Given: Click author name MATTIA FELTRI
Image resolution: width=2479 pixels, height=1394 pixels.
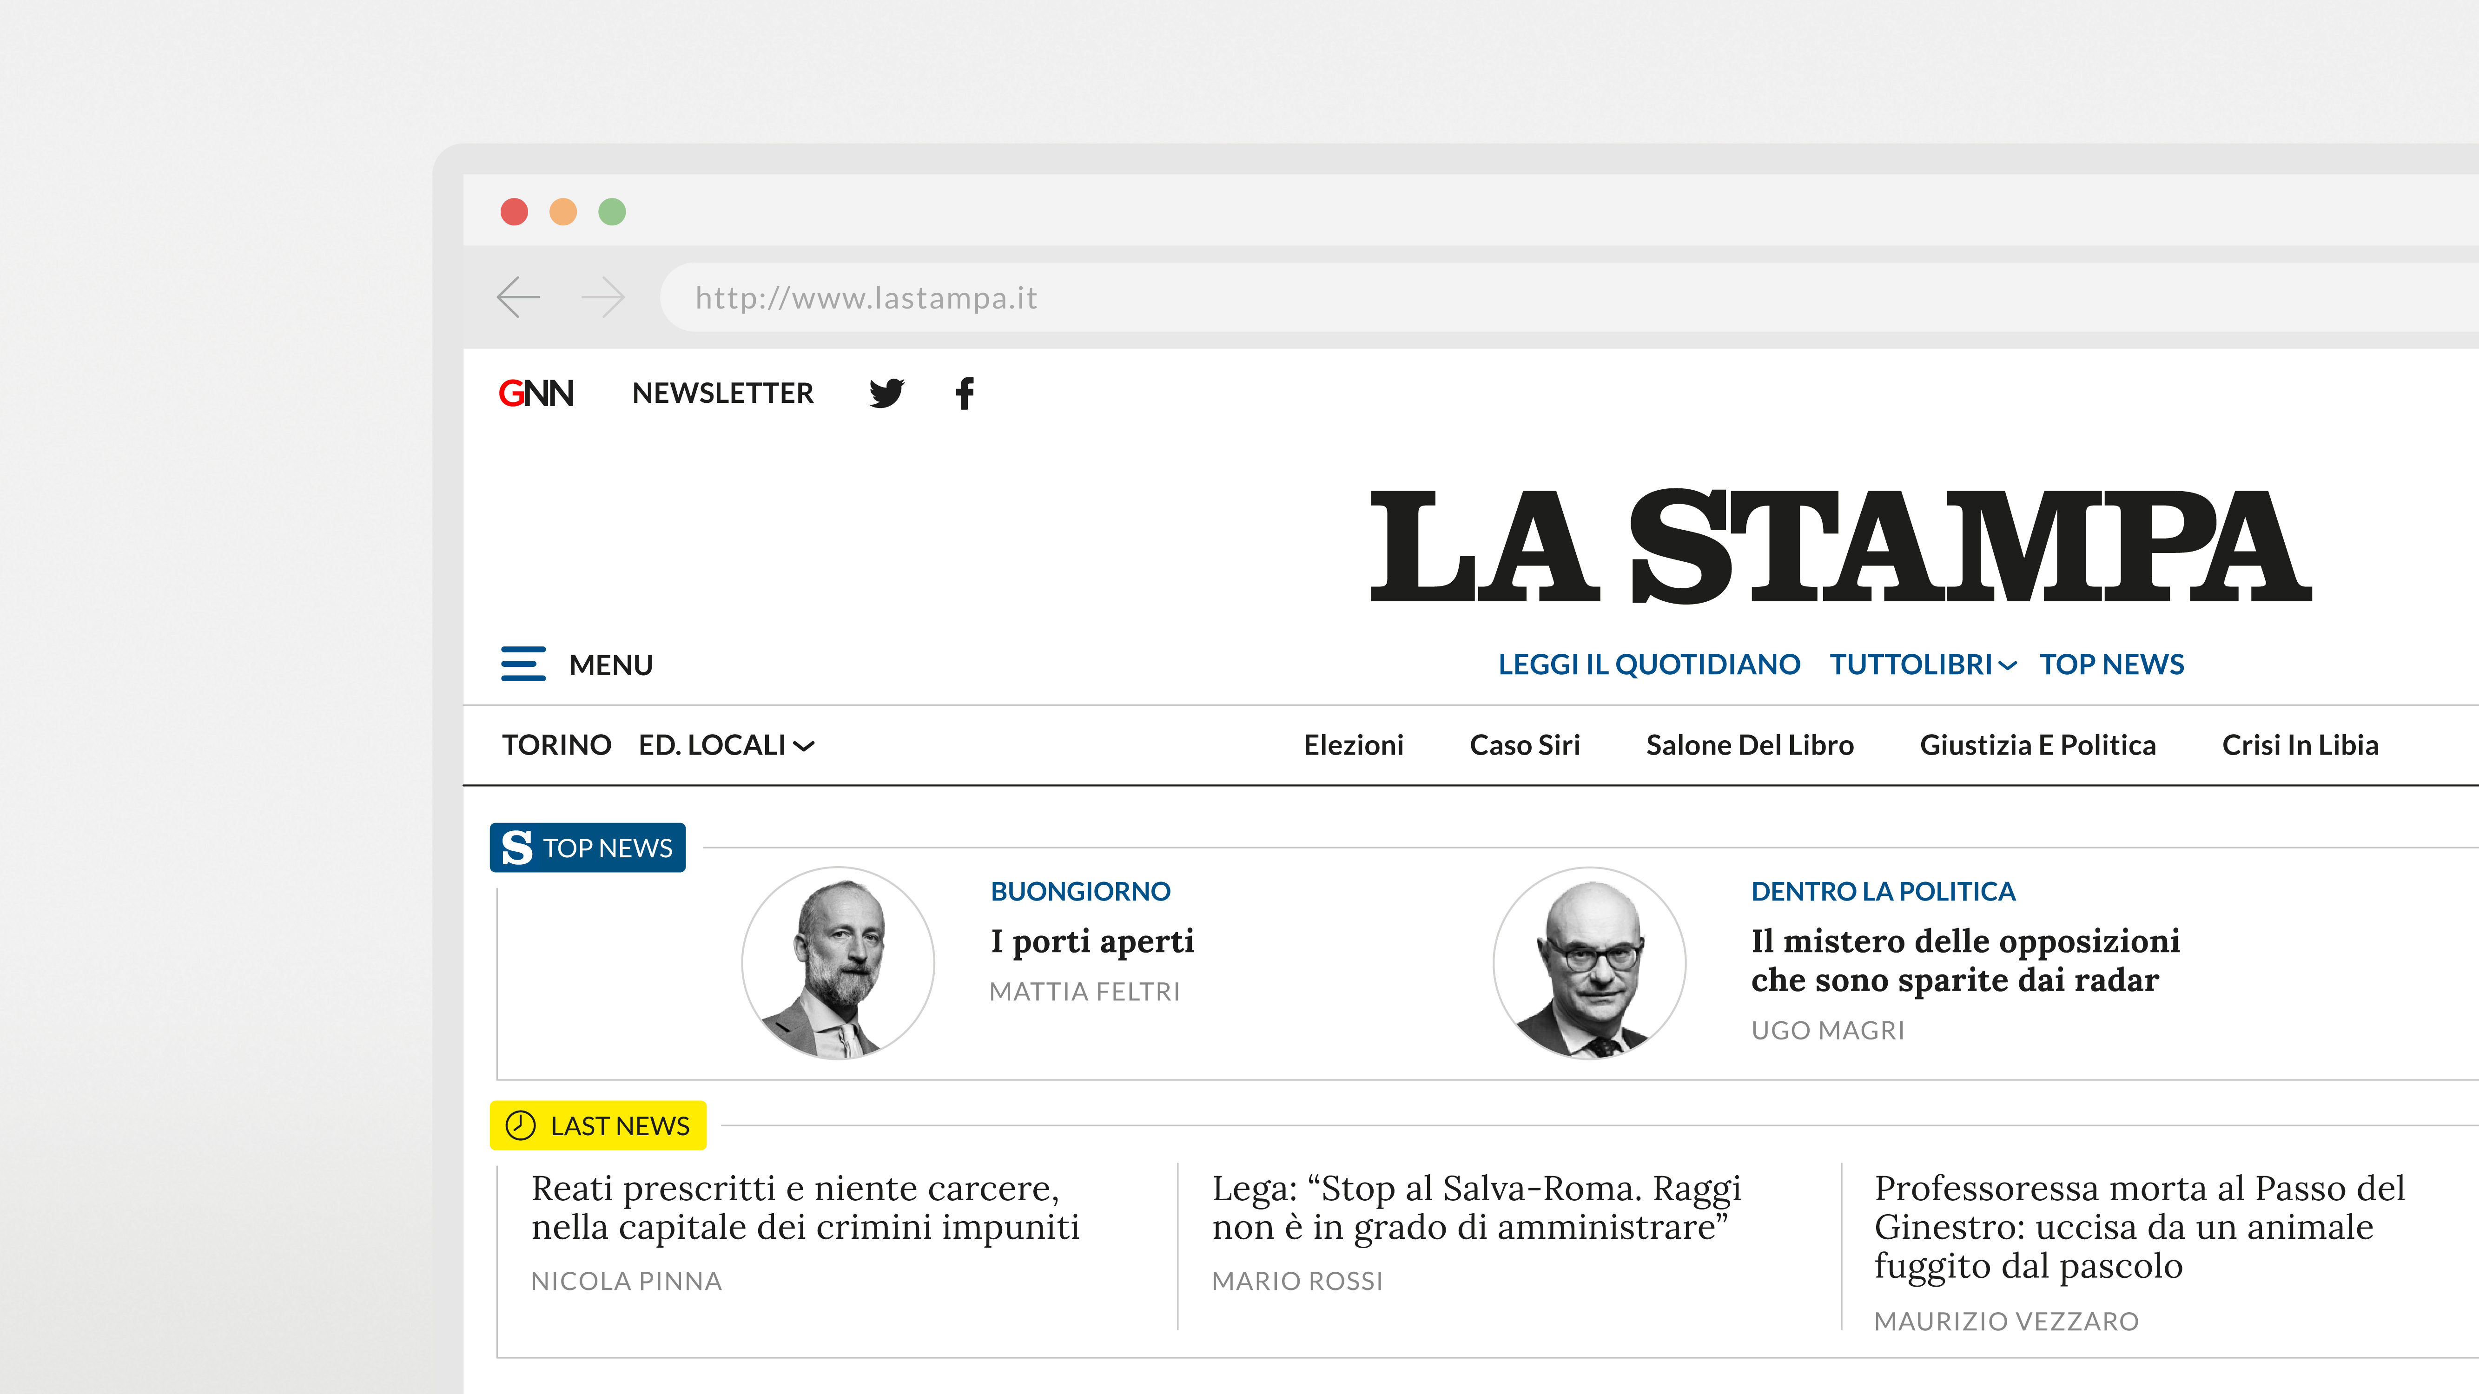Looking at the screenshot, I should [1084, 991].
